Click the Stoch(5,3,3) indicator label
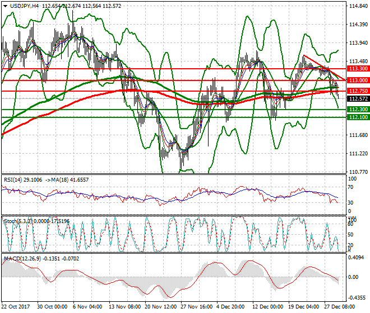Screen dimensions: 370x313 coord(18,221)
